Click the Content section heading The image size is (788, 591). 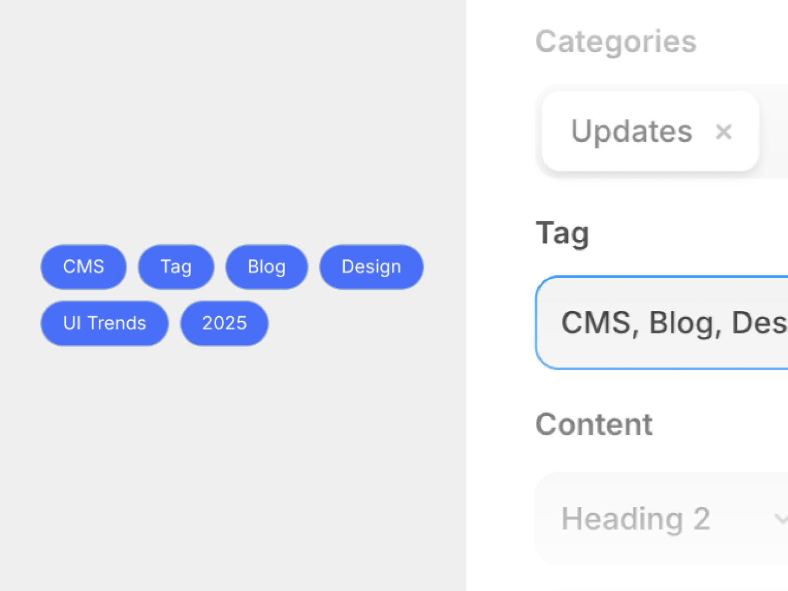[x=594, y=423]
